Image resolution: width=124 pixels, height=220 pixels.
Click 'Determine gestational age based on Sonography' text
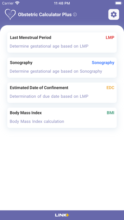[x=56, y=71]
